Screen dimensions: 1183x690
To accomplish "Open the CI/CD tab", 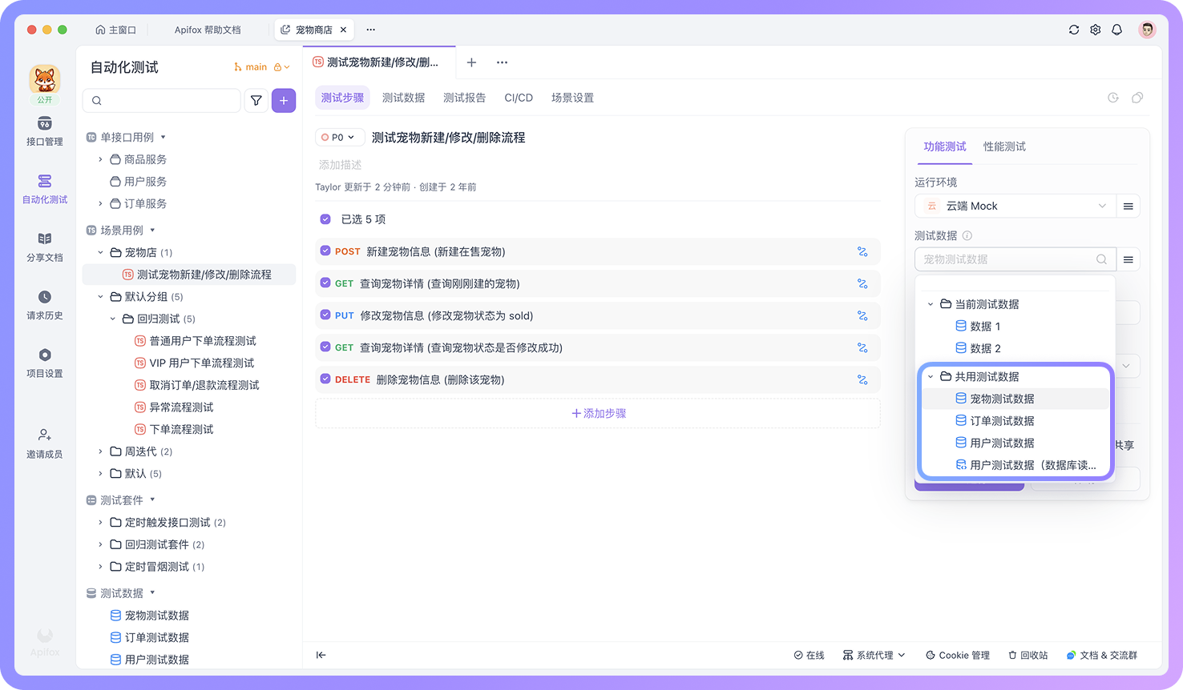I will 519,98.
